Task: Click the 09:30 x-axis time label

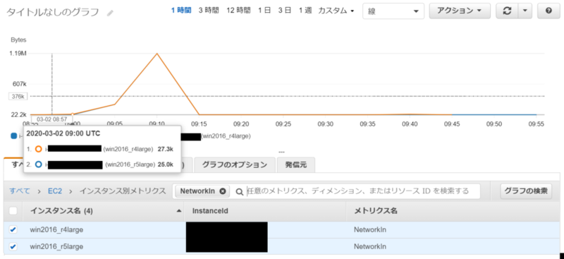Action: pyautogui.click(x=326, y=124)
